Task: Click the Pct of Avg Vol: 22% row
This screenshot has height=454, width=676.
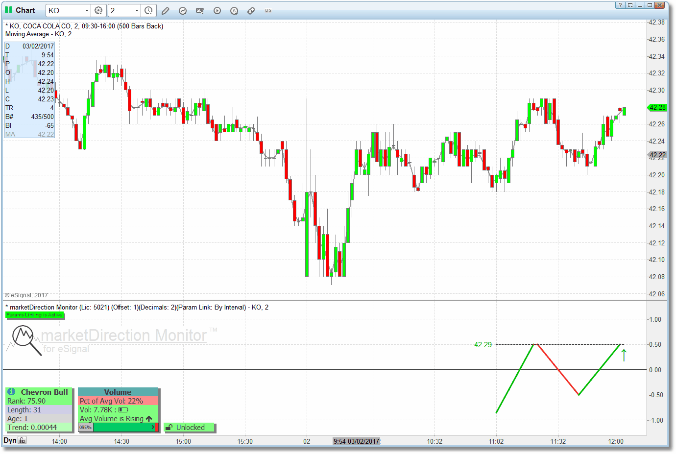Action: tap(118, 401)
